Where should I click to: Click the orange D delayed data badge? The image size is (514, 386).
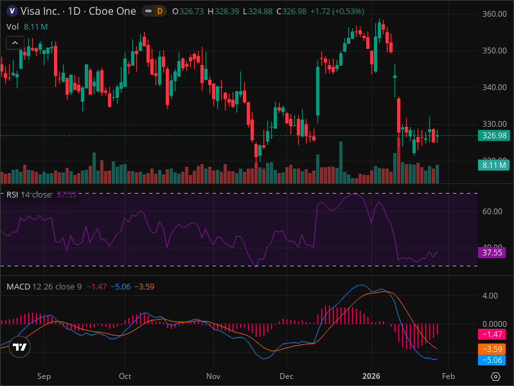tap(160, 11)
